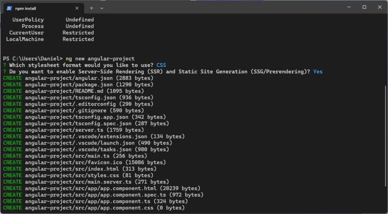Screen dimensions: 388x214
Task: Click the "CurrentUser" scope row
Action: (52, 33)
